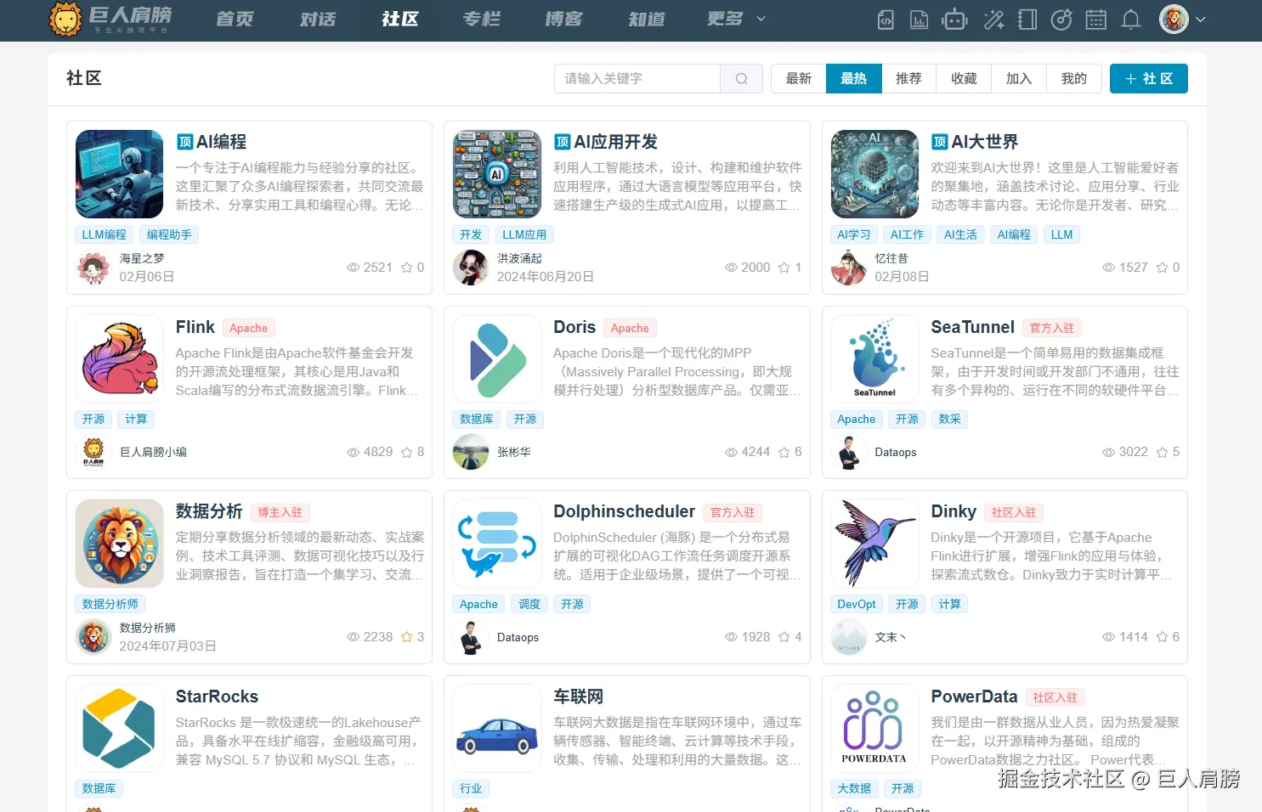Click the star icon on Dinky card
The height and width of the screenshot is (812, 1262).
coord(1162,637)
